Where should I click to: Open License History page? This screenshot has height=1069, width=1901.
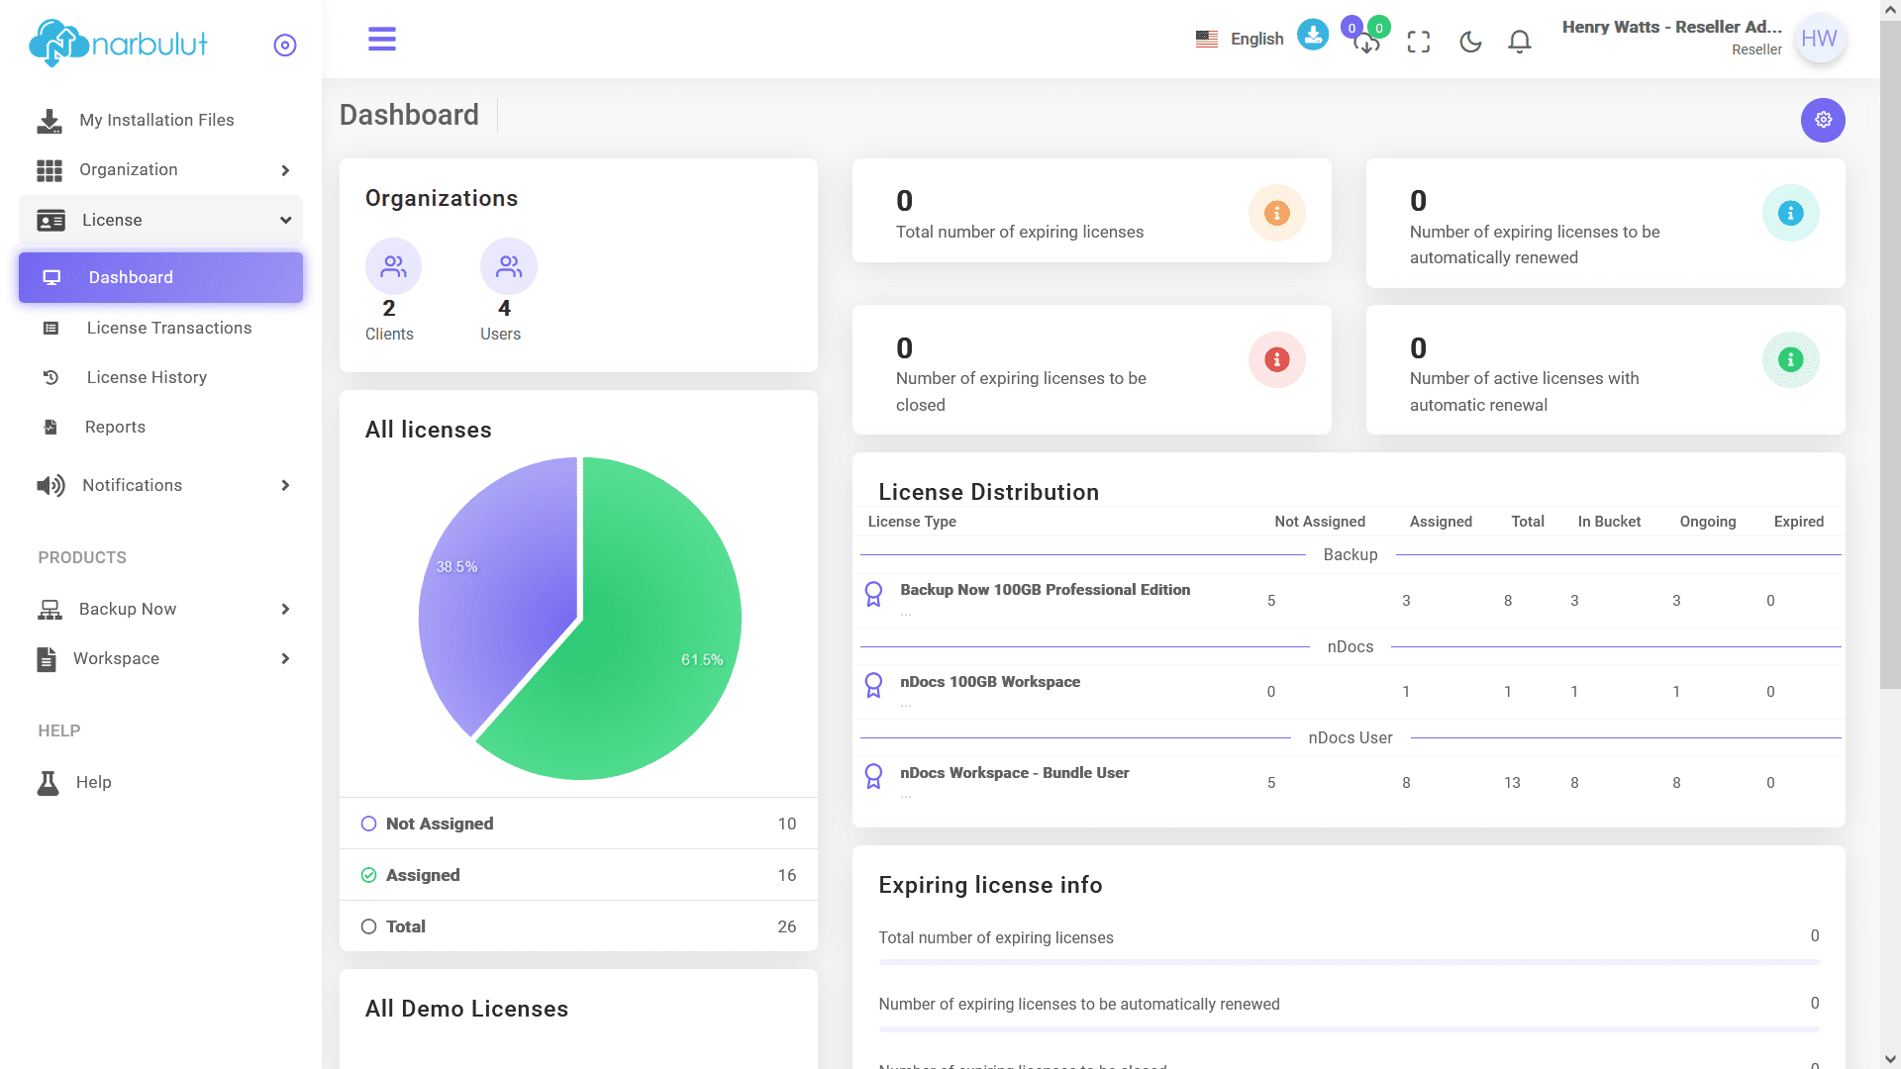point(147,377)
